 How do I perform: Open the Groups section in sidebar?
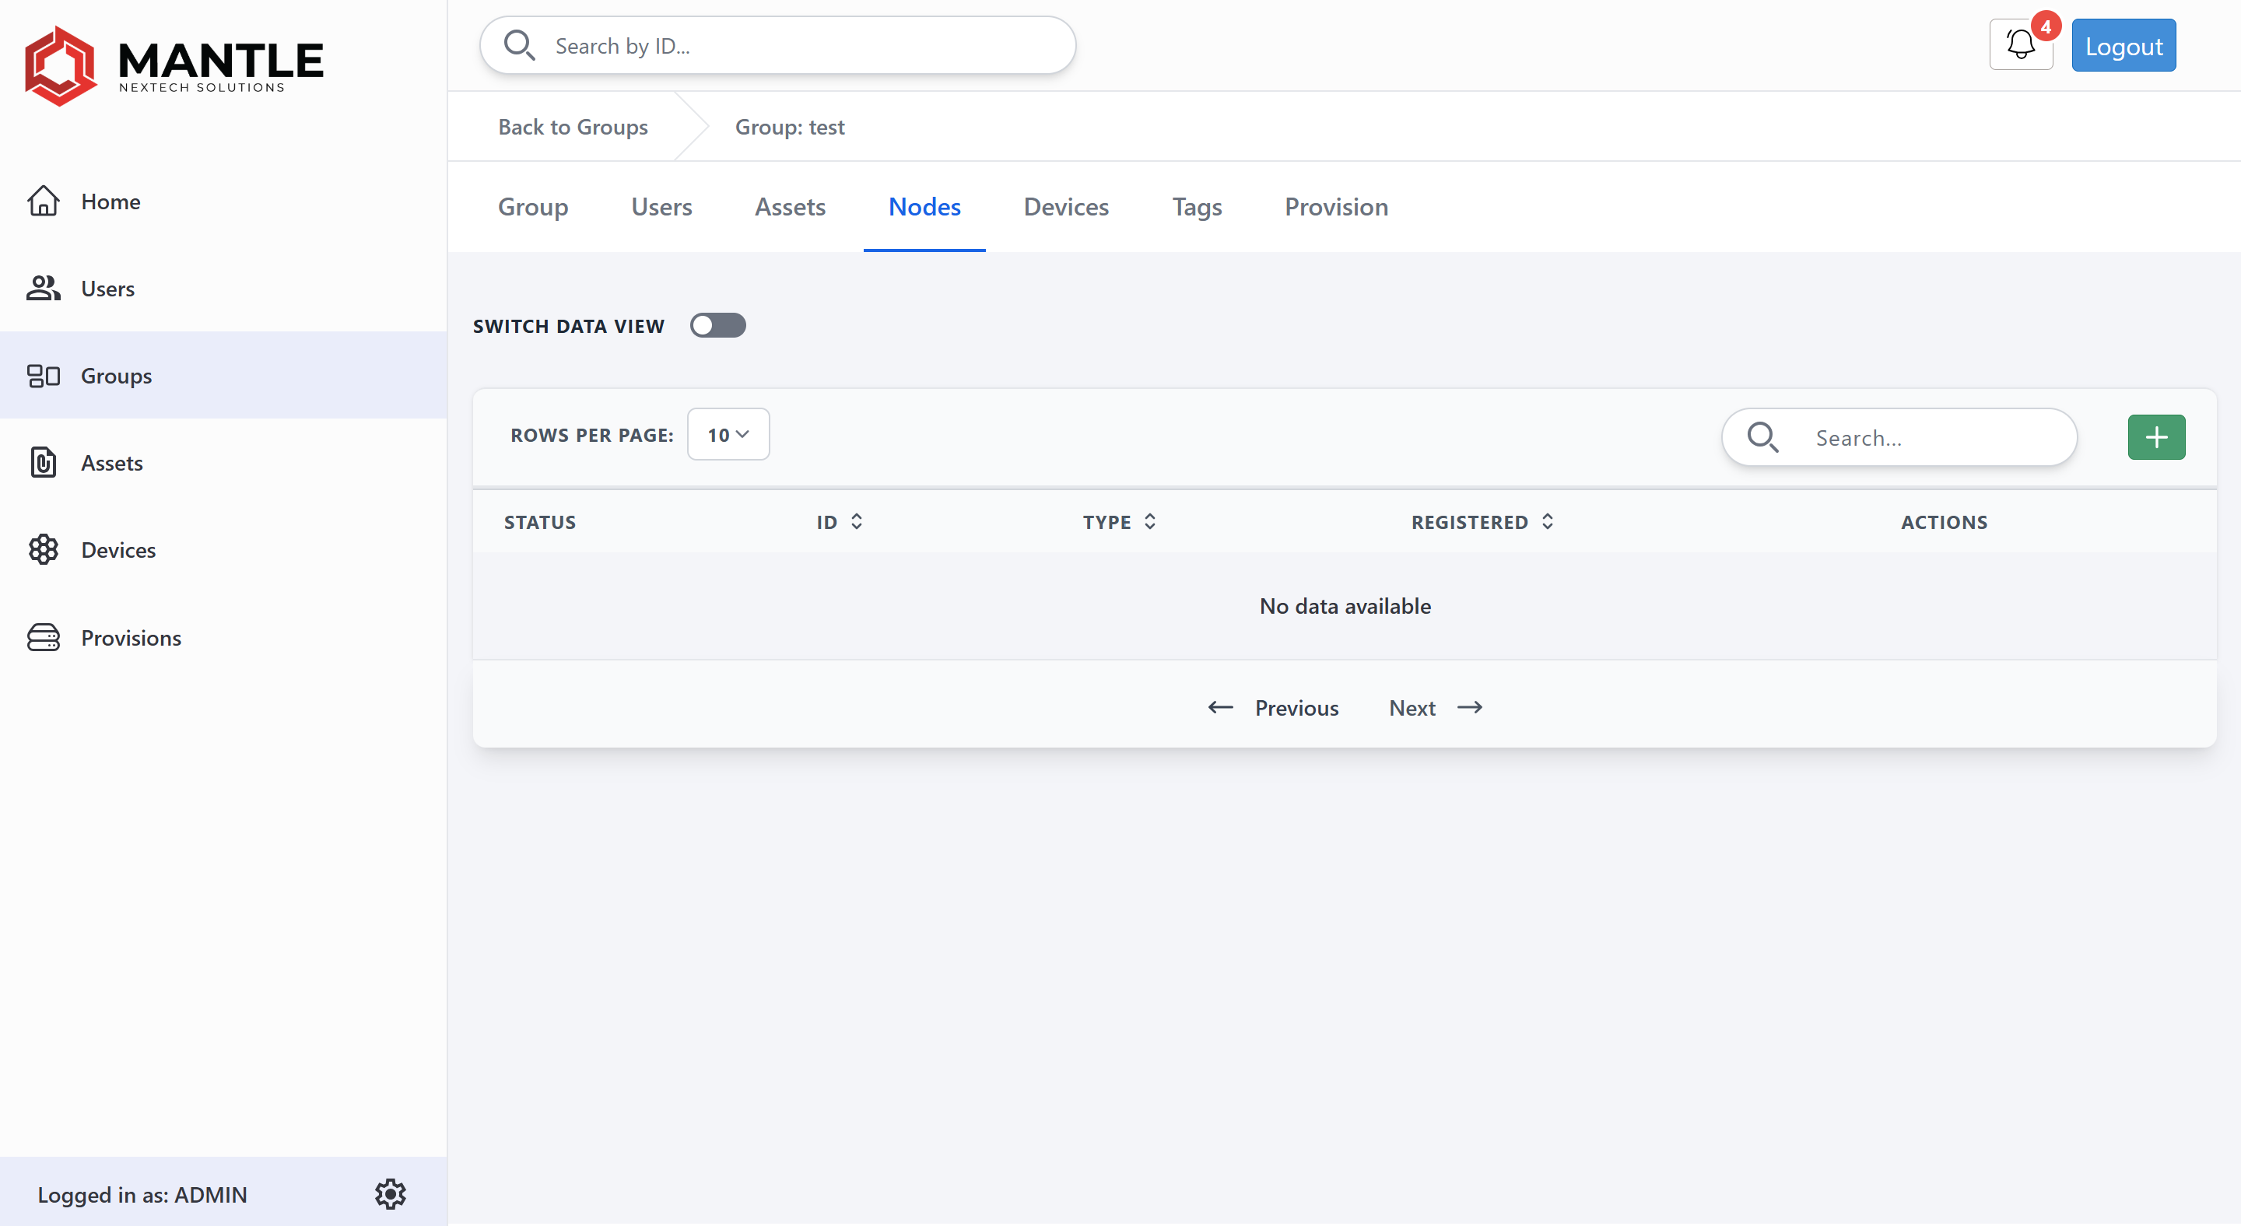click(x=116, y=376)
